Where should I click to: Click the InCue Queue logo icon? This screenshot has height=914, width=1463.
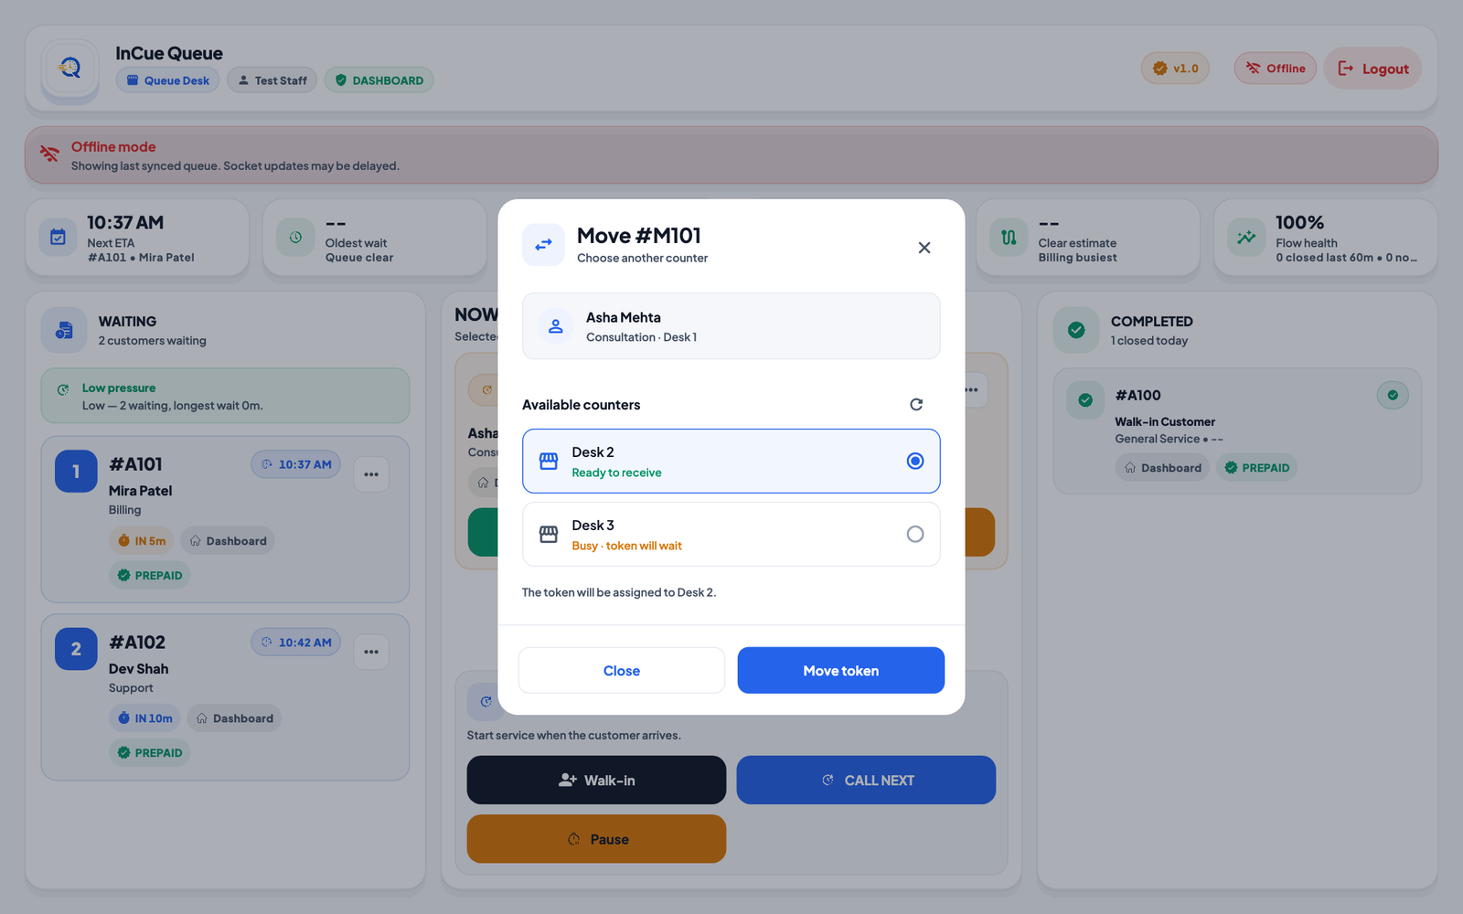coord(70,68)
